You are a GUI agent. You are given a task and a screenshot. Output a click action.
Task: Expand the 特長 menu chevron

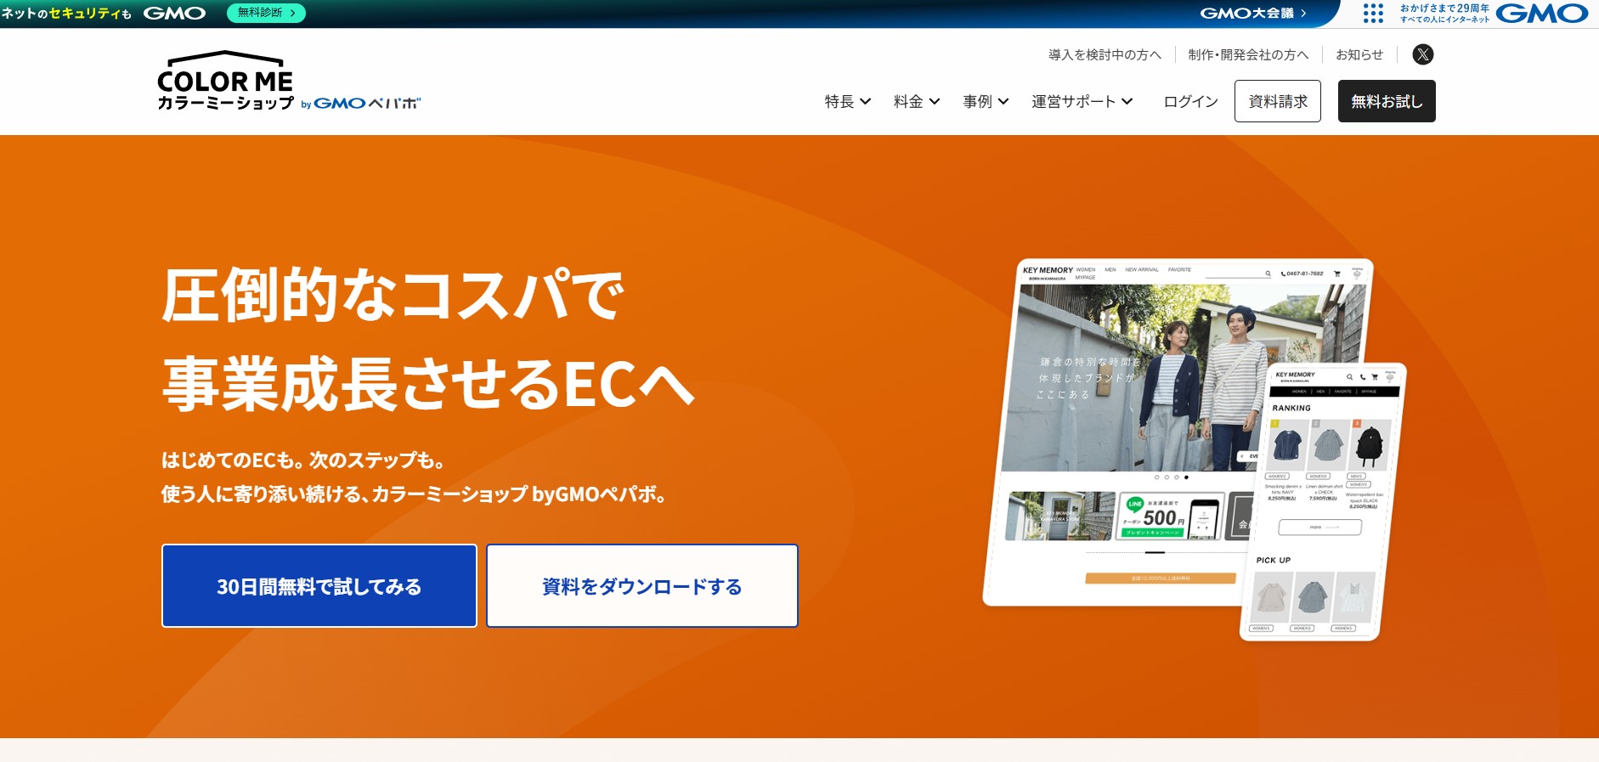pos(865,101)
